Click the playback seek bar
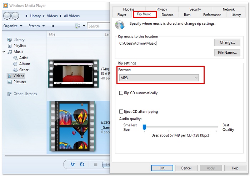250x176 pixels. 57,156
